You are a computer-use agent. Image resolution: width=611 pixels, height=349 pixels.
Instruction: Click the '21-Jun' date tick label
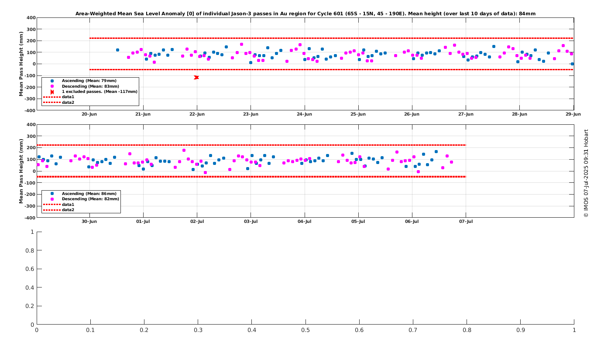click(143, 114)
